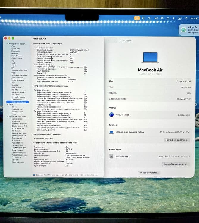Click the computer icon in path bar
The image size is (199, 223).
(34, 175)
